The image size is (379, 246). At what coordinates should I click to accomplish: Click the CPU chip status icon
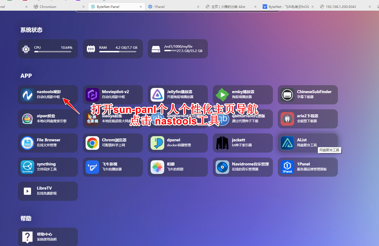[x=26, y=49]
